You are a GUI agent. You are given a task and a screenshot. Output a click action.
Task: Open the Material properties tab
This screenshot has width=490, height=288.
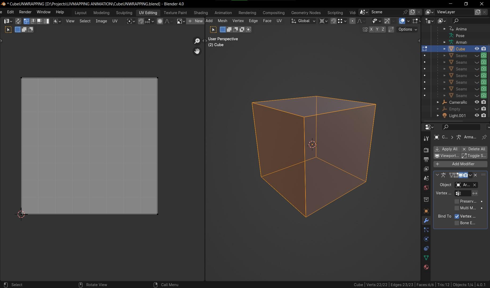(426, 267)
